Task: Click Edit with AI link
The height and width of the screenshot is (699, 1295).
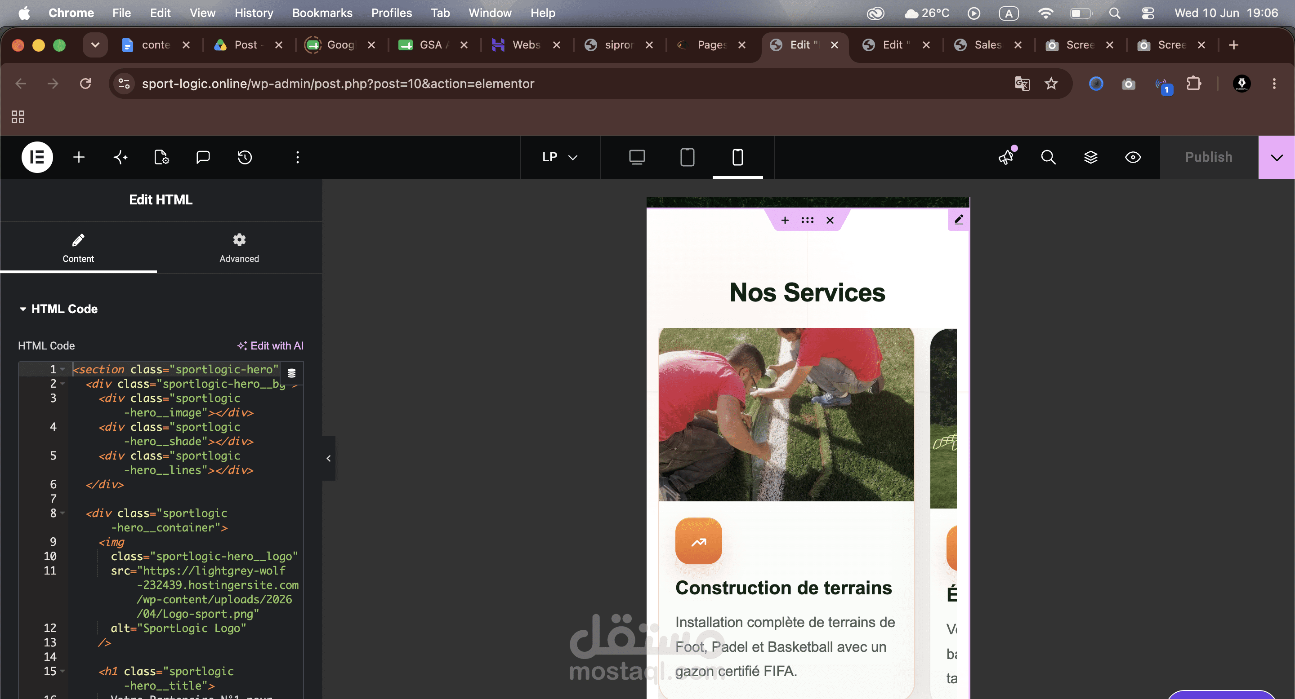Action: [270, 345]
